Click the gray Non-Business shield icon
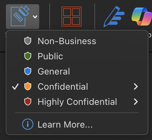The width and height of the screenshot is (152, 140). (28, 41)
